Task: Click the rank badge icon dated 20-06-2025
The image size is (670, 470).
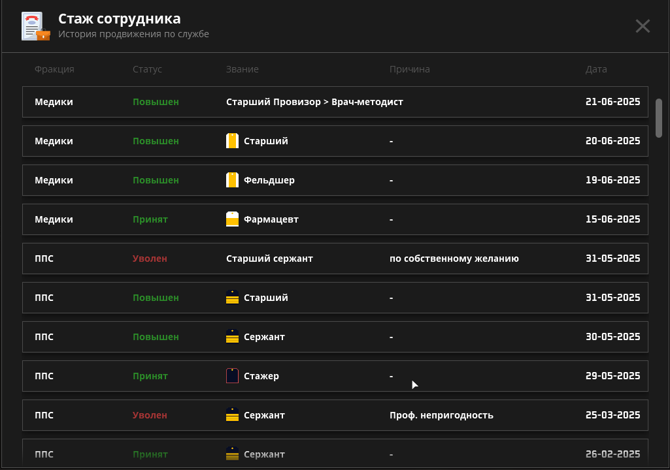Action: coord(232,141)
